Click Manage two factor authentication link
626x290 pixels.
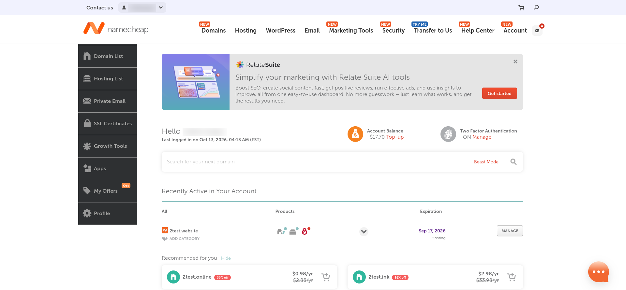pos(482,137)
